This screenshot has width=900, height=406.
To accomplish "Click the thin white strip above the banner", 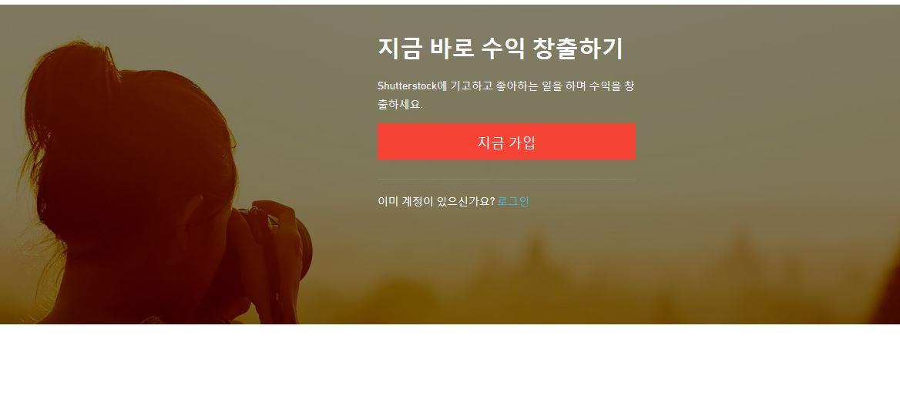I will pyautogui.click(x=450, y=2).
